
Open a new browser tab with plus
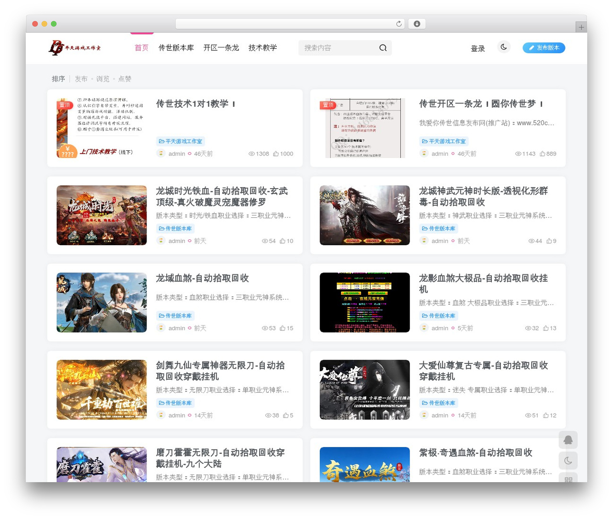[x=581, y=27]
